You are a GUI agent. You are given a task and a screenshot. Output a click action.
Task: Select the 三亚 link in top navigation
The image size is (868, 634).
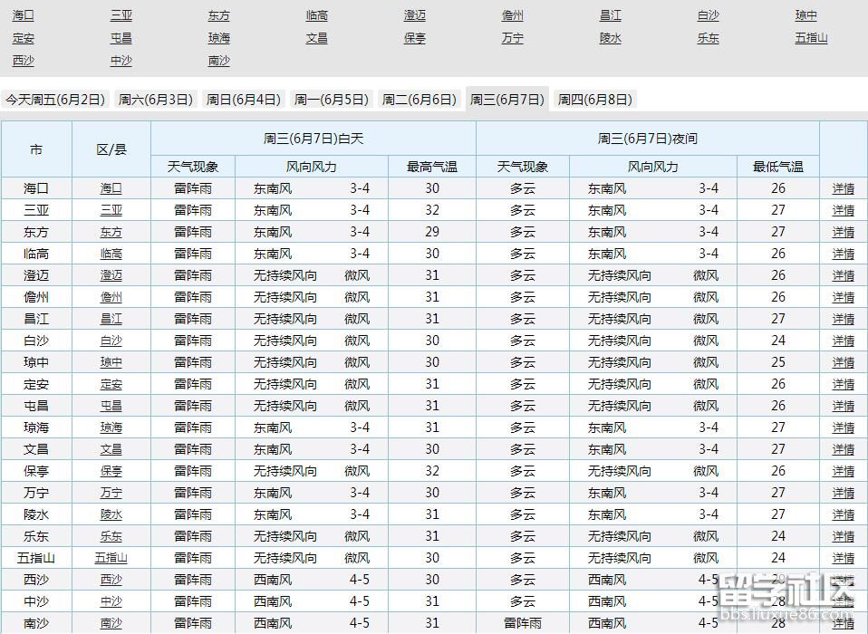tap(121, 15)
